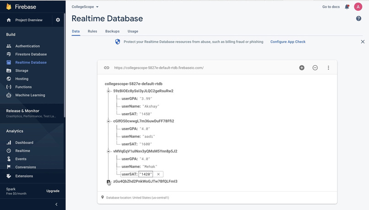Image resolution: width=369 pixels, height=210 pixels.
Task: Click userName value "Akshay"
Action: pyautogui.click(x=151, y=106)
